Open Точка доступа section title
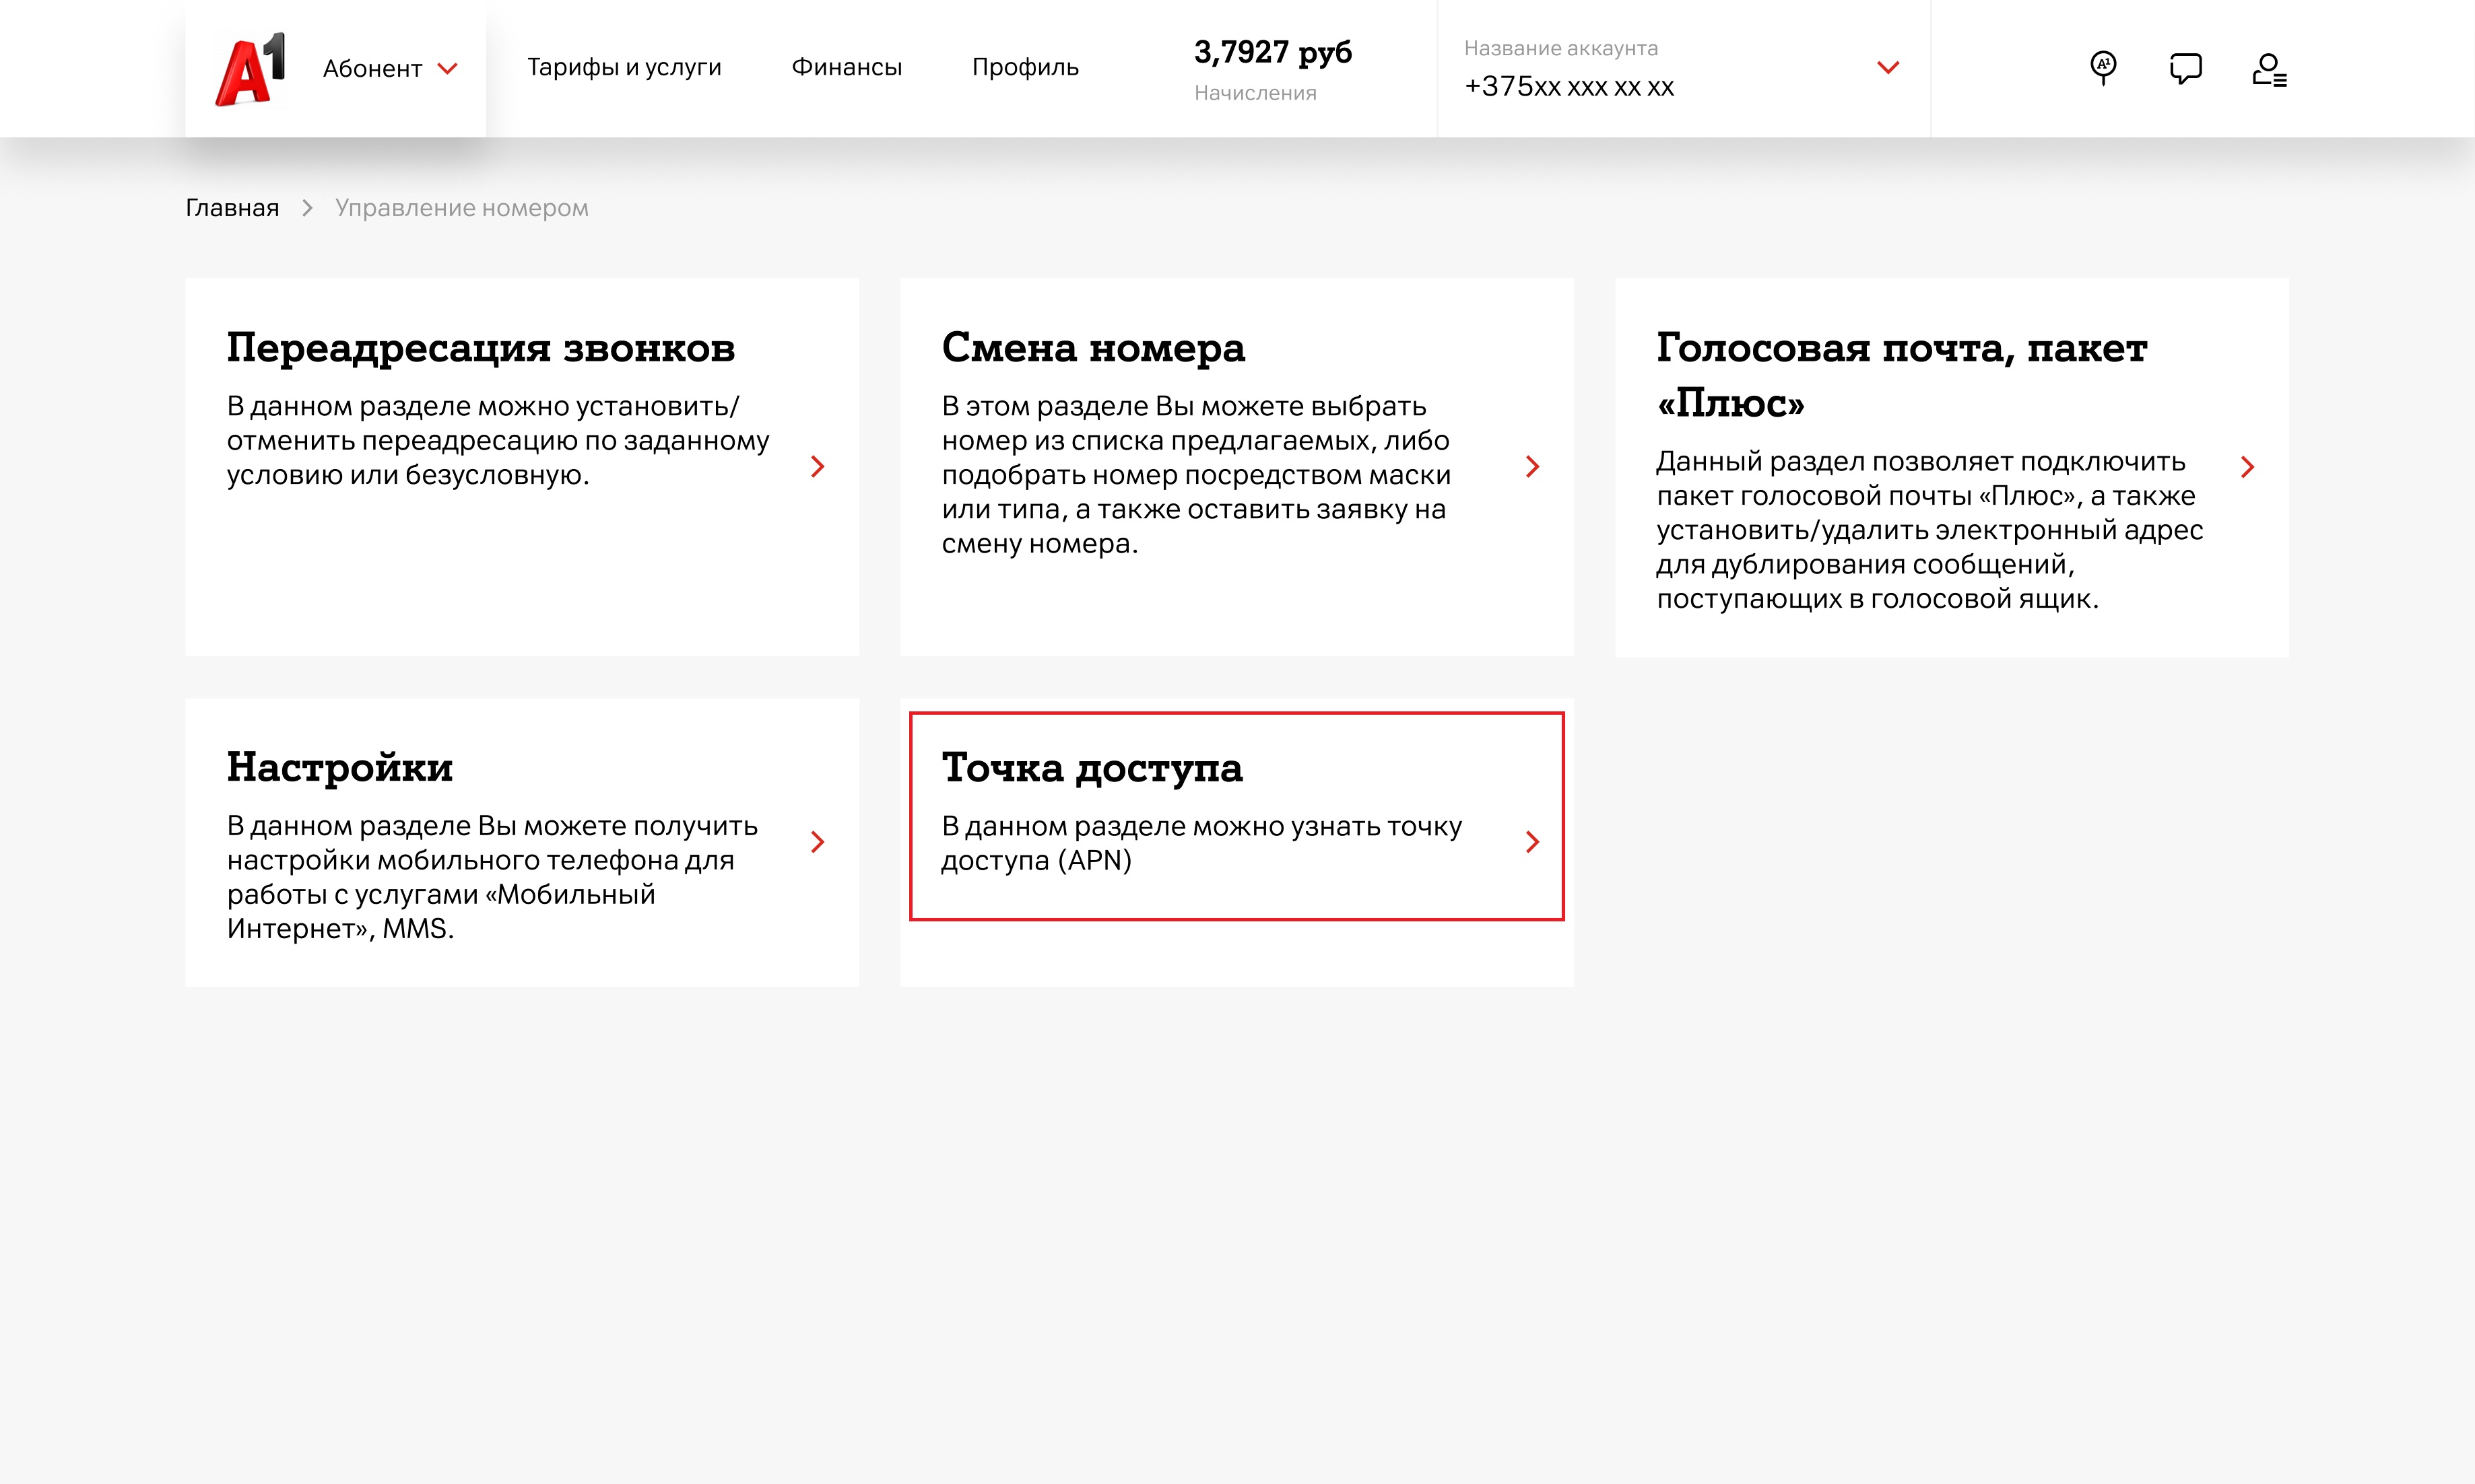The width and height of the screenshot is (2475, 1484). [1092, 768]
